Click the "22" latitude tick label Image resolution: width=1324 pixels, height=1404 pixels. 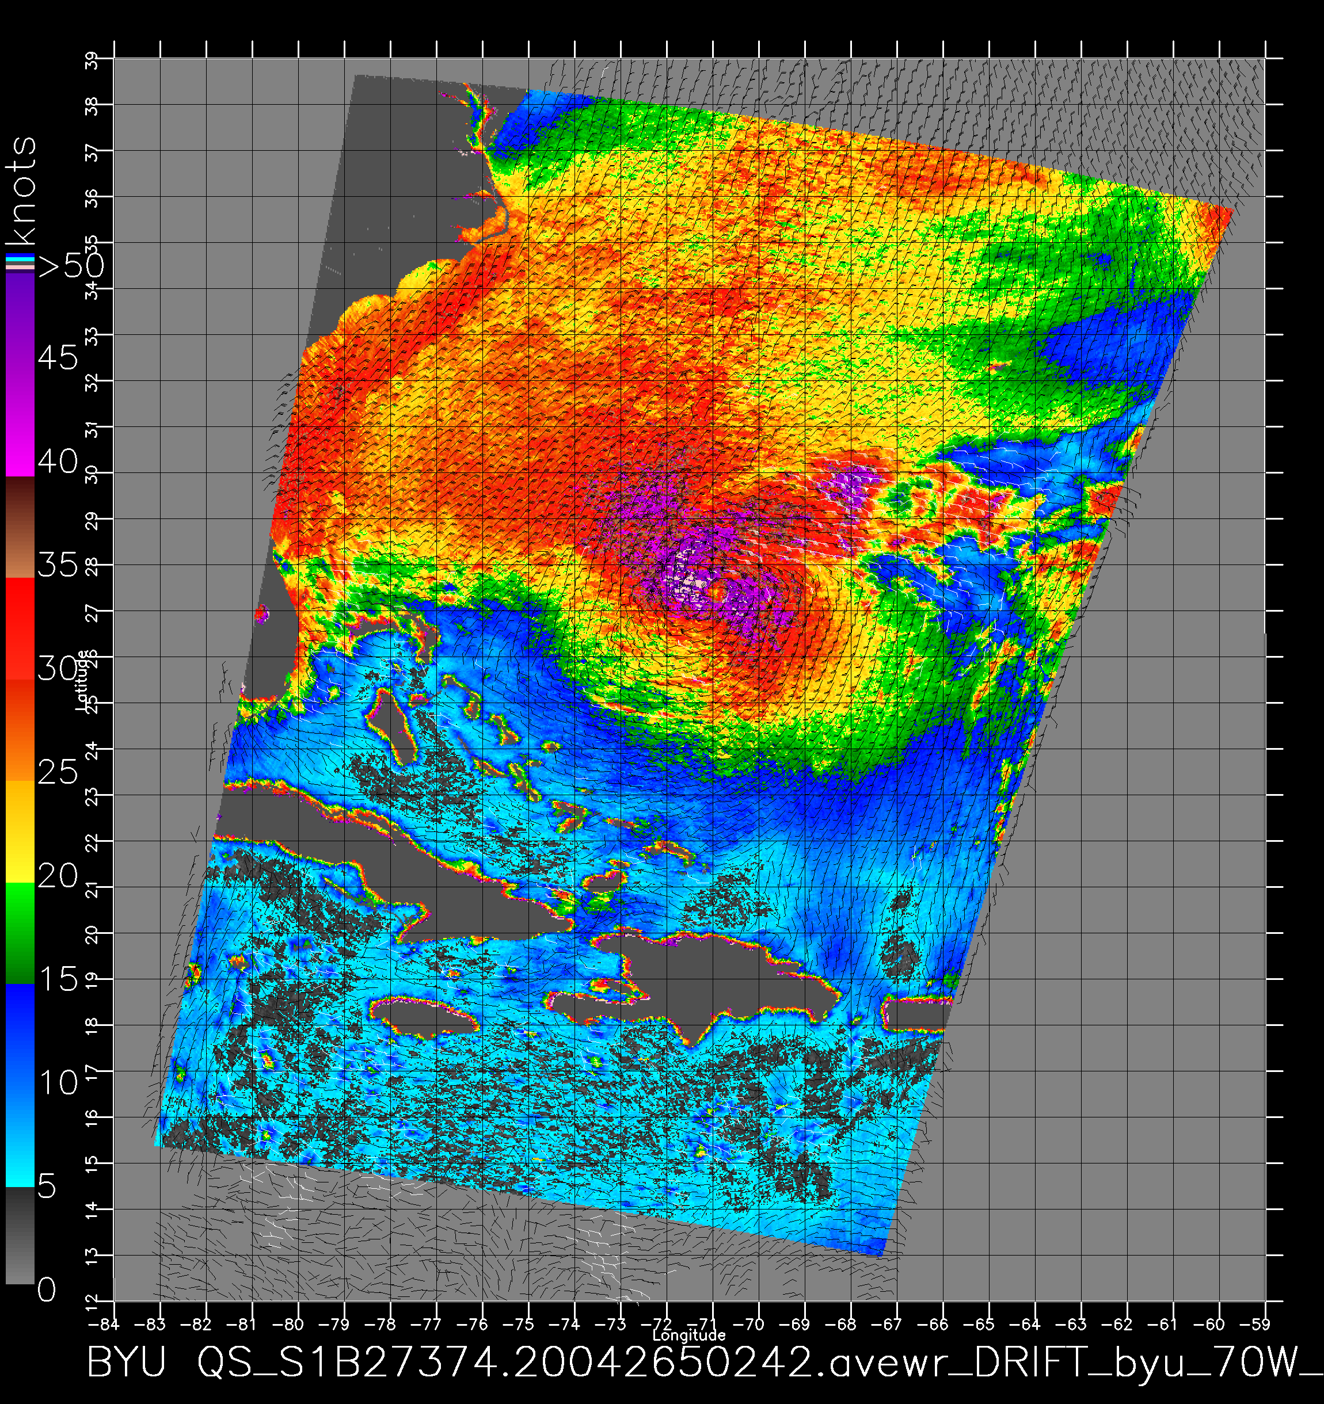(x=91, y=843)
